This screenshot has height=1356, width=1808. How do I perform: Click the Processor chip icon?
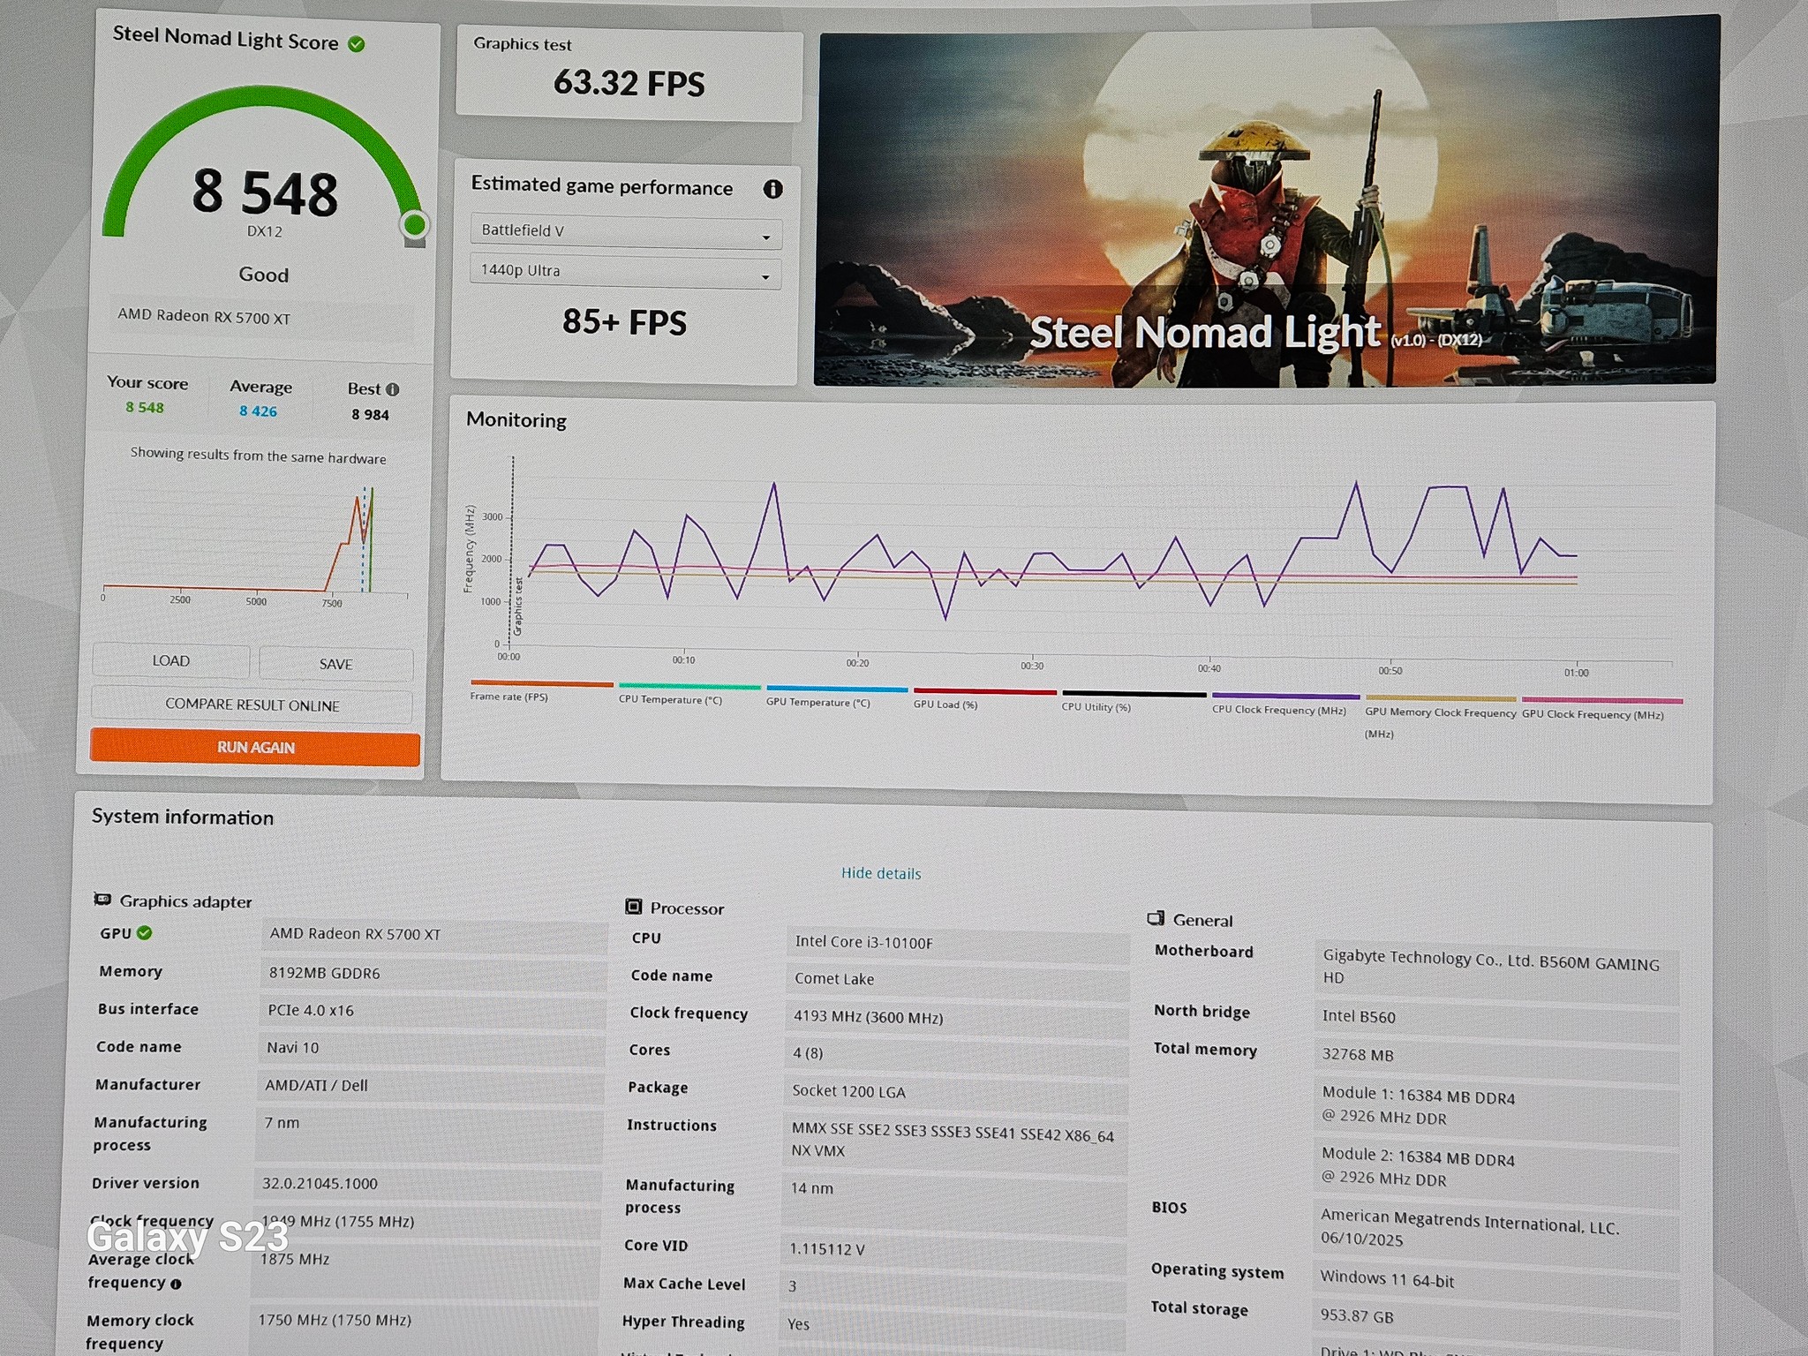[633, 907]
